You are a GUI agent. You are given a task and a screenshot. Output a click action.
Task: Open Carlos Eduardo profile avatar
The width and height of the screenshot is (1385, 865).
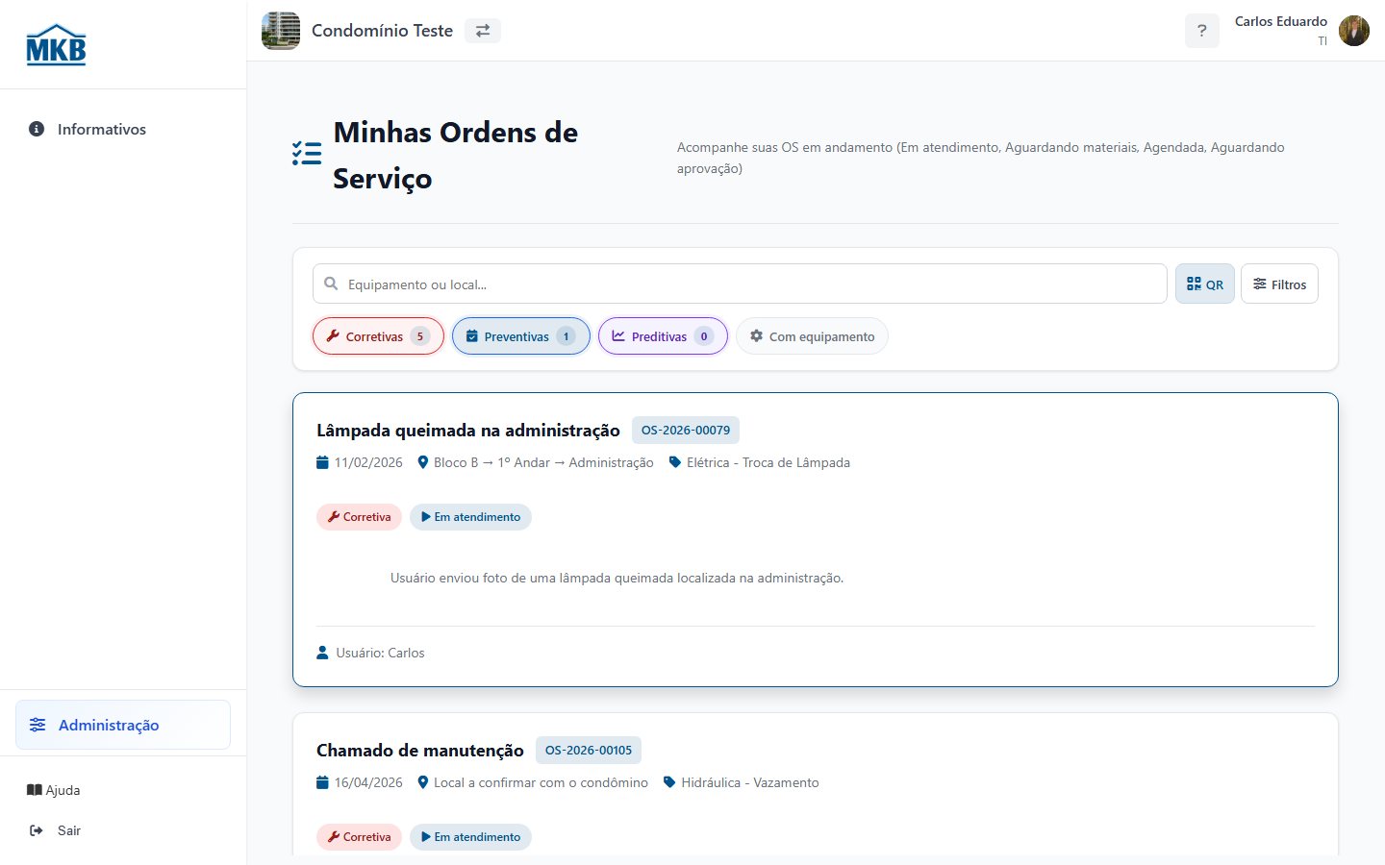coord(1354,31)
